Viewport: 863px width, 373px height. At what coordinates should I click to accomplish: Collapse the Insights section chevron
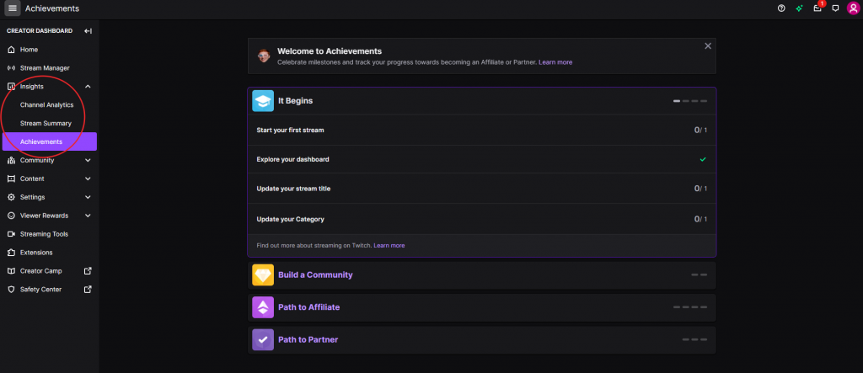point(88,87)
